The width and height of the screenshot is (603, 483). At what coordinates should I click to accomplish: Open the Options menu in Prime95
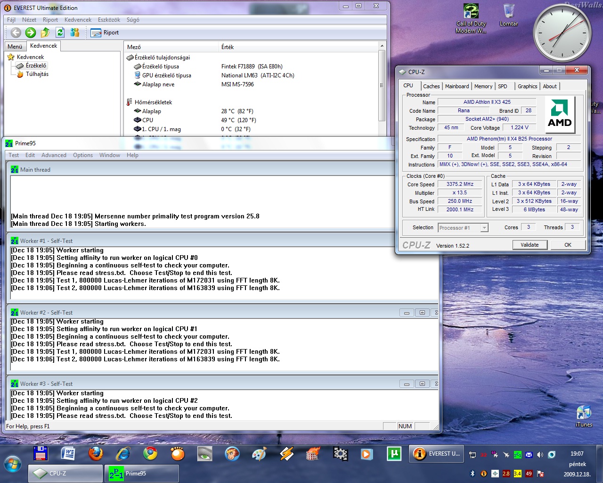tap(83, 155)
